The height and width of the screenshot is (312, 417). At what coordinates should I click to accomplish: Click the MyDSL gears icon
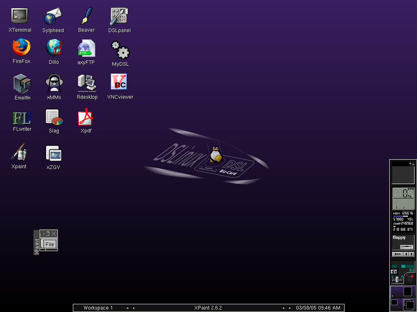[120, 50]
